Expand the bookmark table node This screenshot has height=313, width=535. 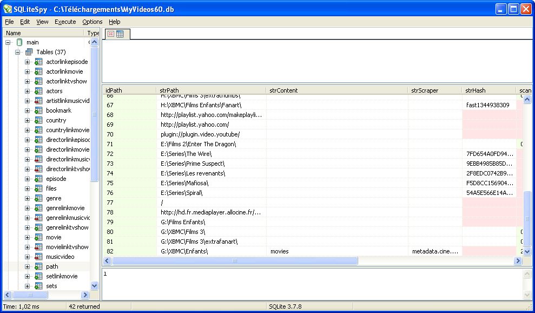click(27, 110)
